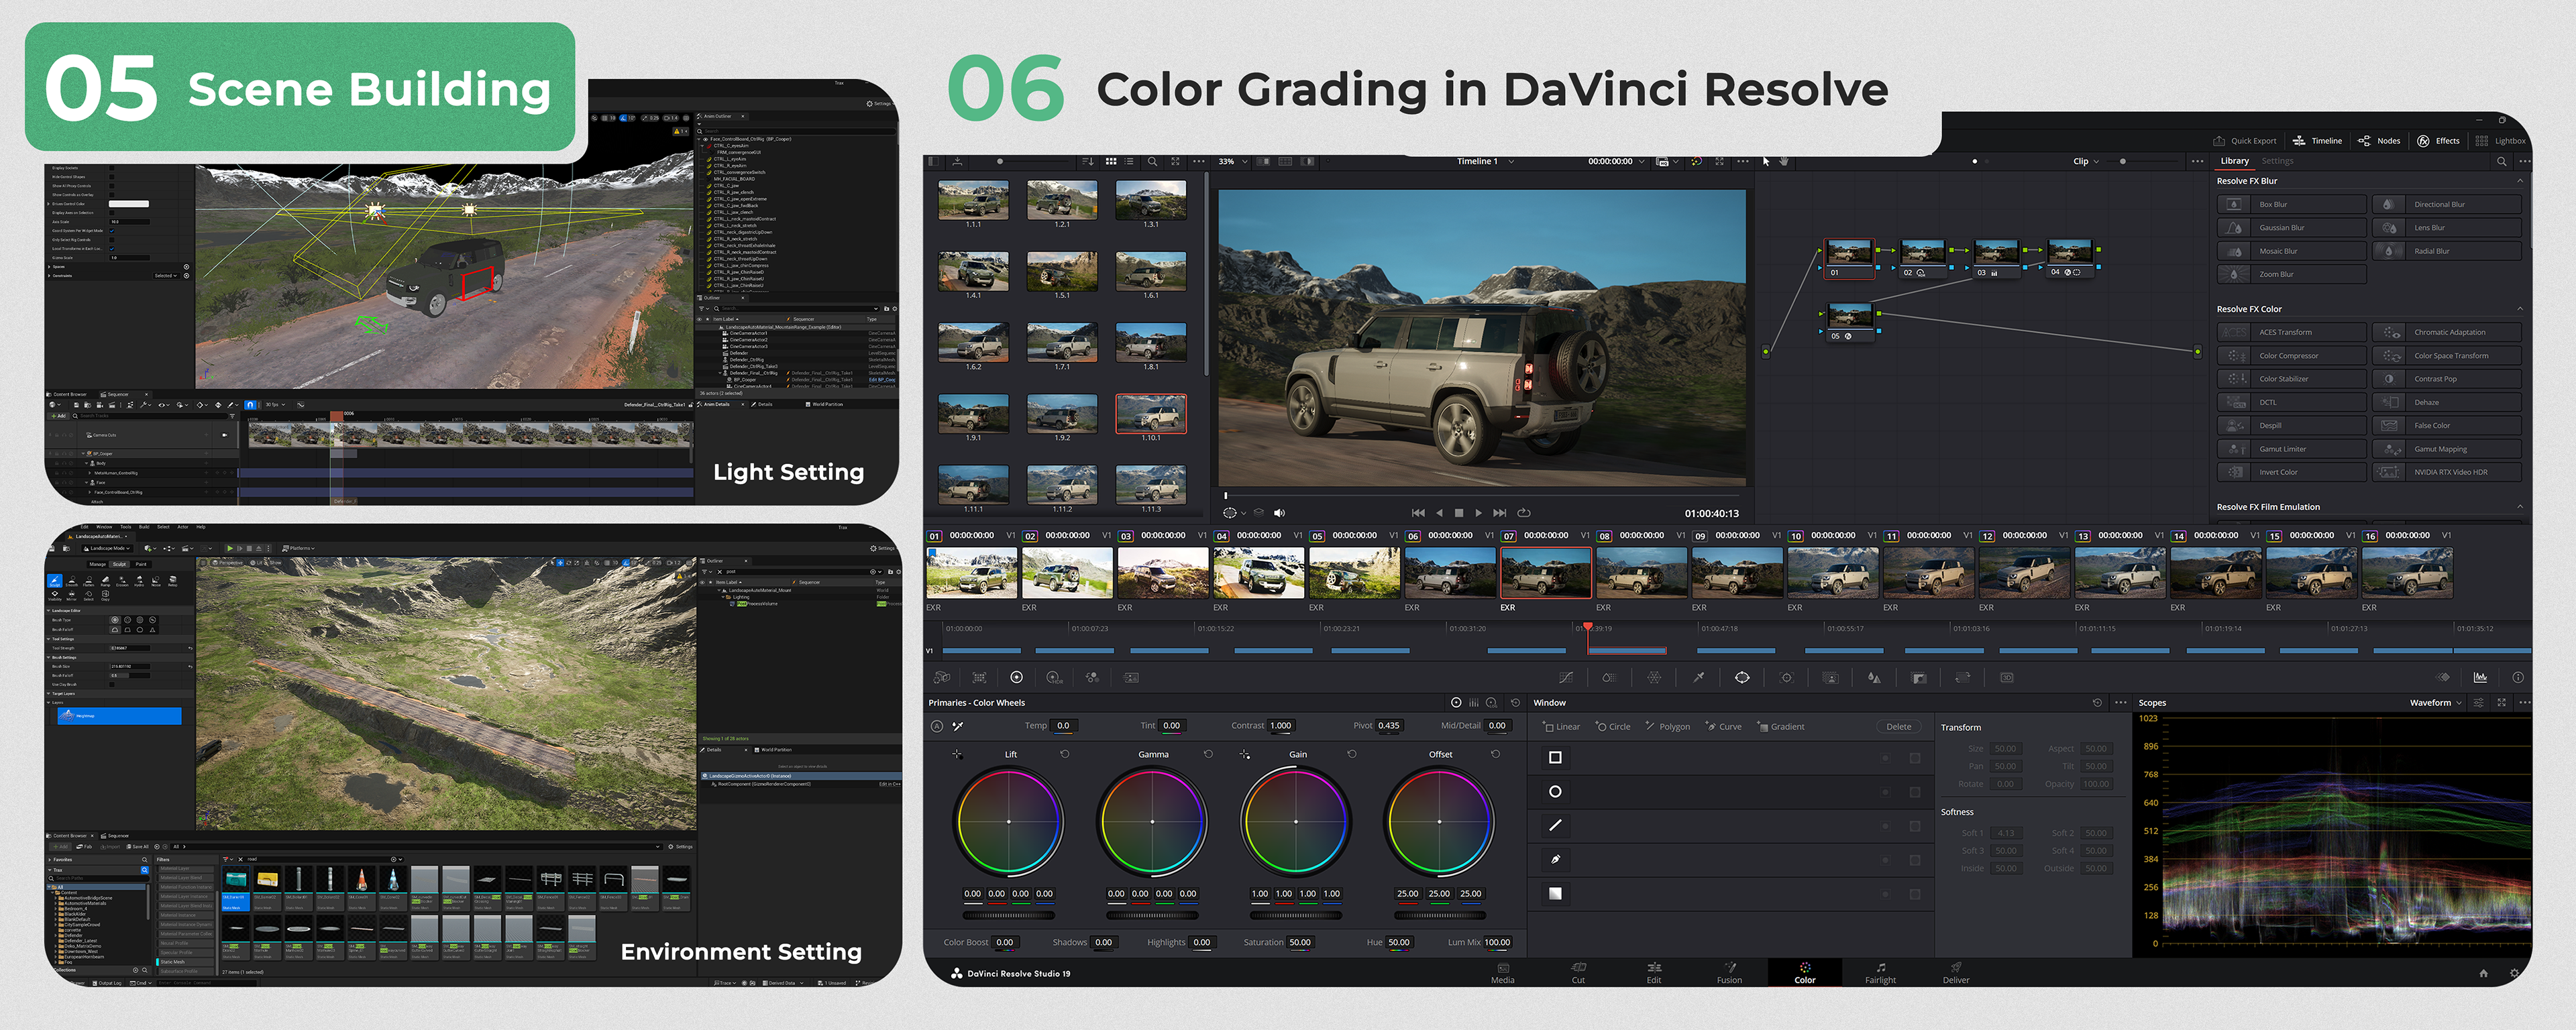
Task: Click the Saturation value field
Action: pyautogui.click(x=1300, y=942)
